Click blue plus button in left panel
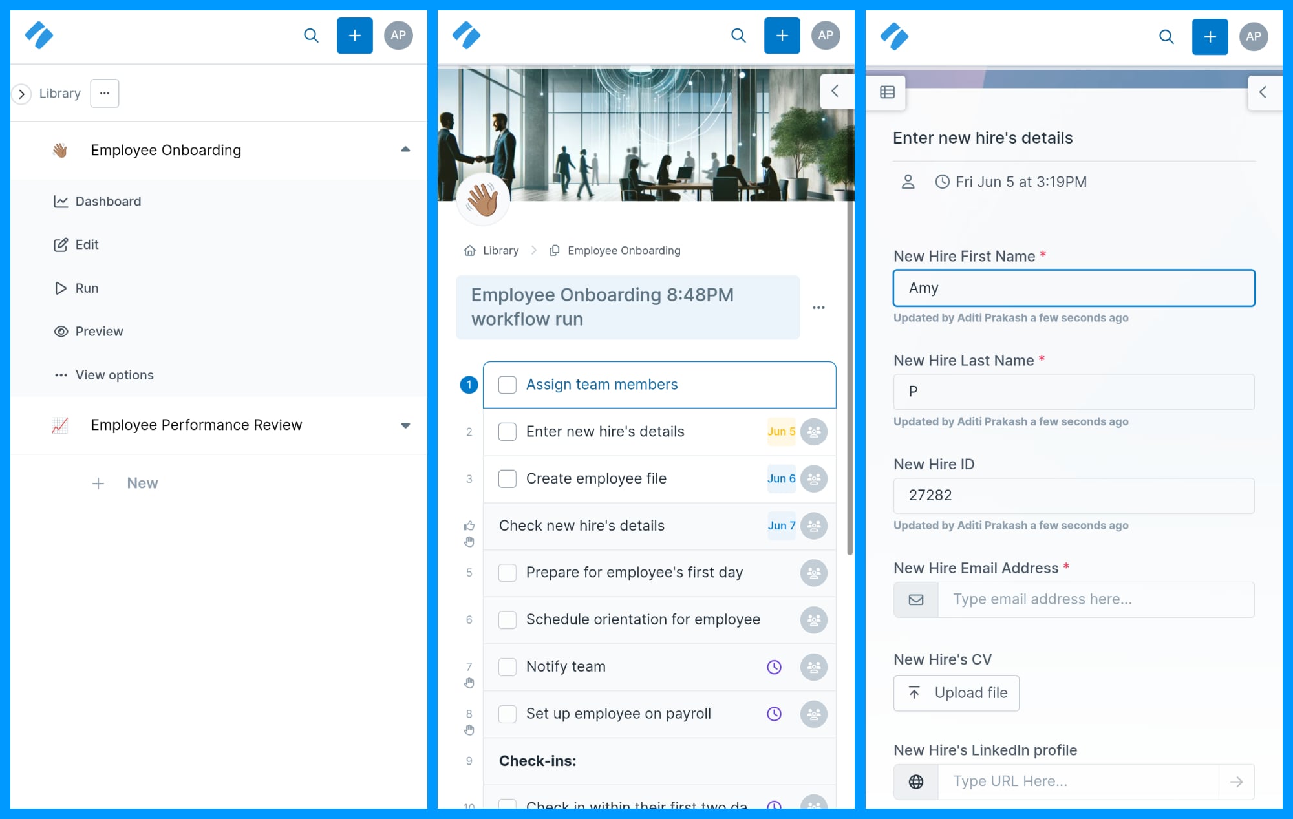 pyautogui.click(x=354, y=36)
